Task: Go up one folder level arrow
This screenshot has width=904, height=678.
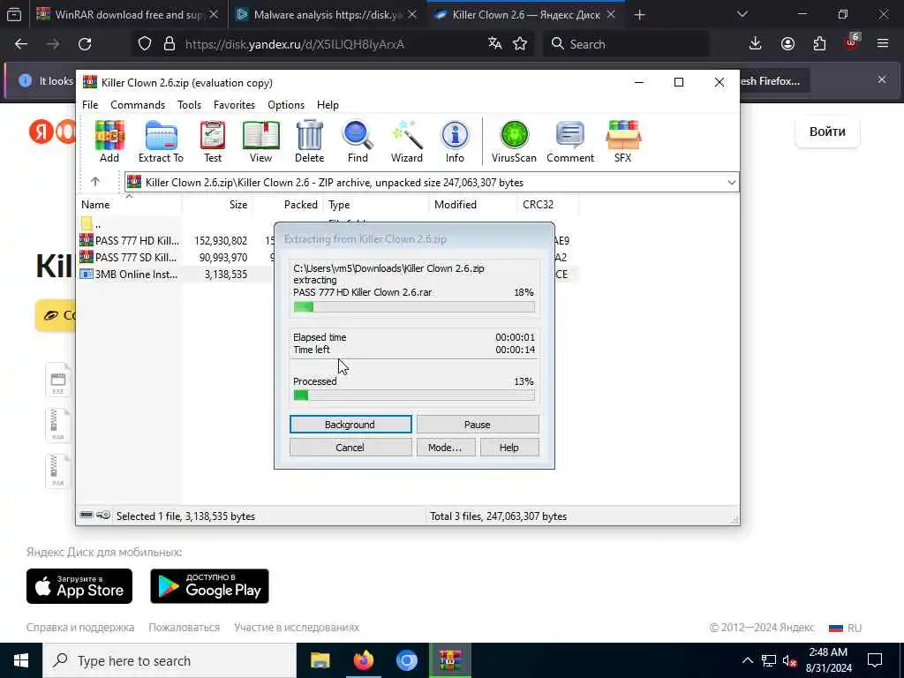Action: pyautogui.click(x=95, y=182)
